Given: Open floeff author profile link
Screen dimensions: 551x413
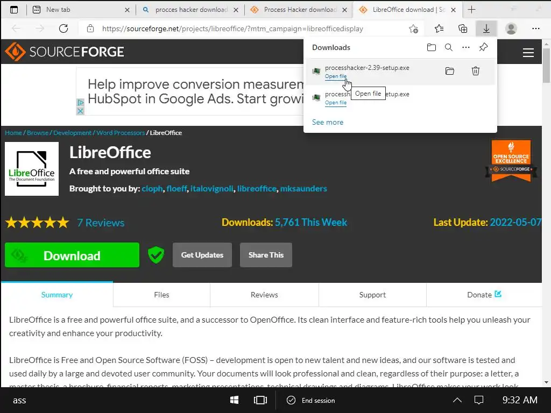Looking at the screenshot, I should pyautogui.click(x=176, y=189).
